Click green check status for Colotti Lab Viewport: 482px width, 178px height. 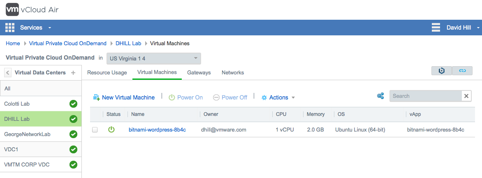[73, 104]
